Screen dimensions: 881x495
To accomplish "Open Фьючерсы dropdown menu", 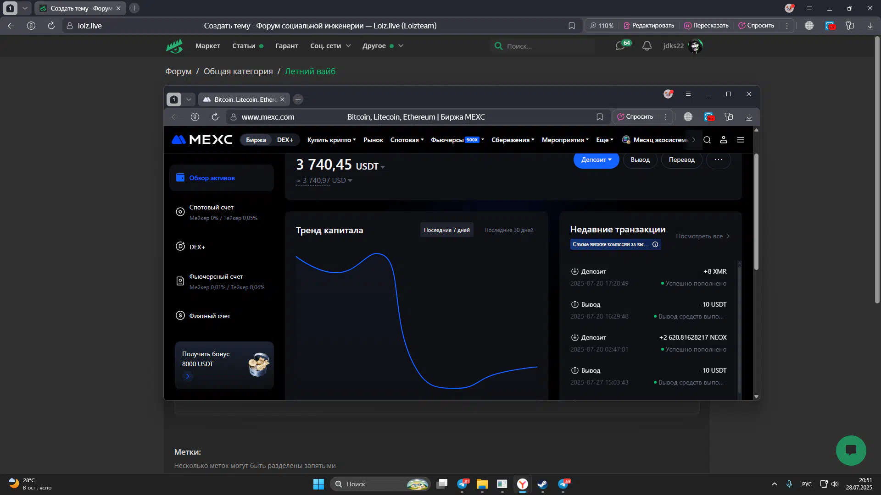I will 457,140.
